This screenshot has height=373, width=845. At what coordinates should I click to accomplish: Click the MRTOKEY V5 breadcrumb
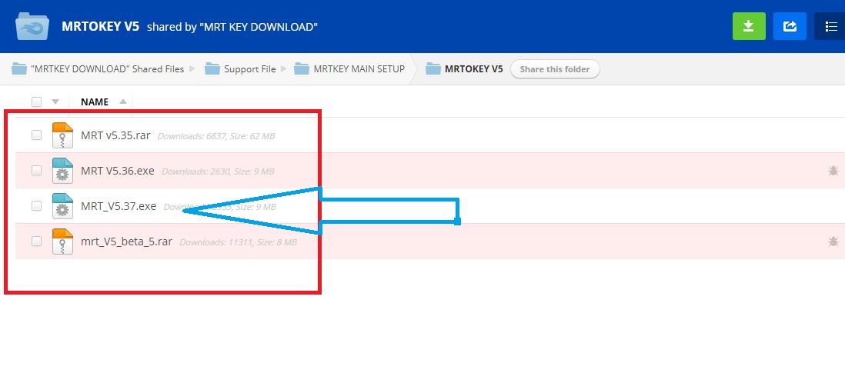point(474,69)
